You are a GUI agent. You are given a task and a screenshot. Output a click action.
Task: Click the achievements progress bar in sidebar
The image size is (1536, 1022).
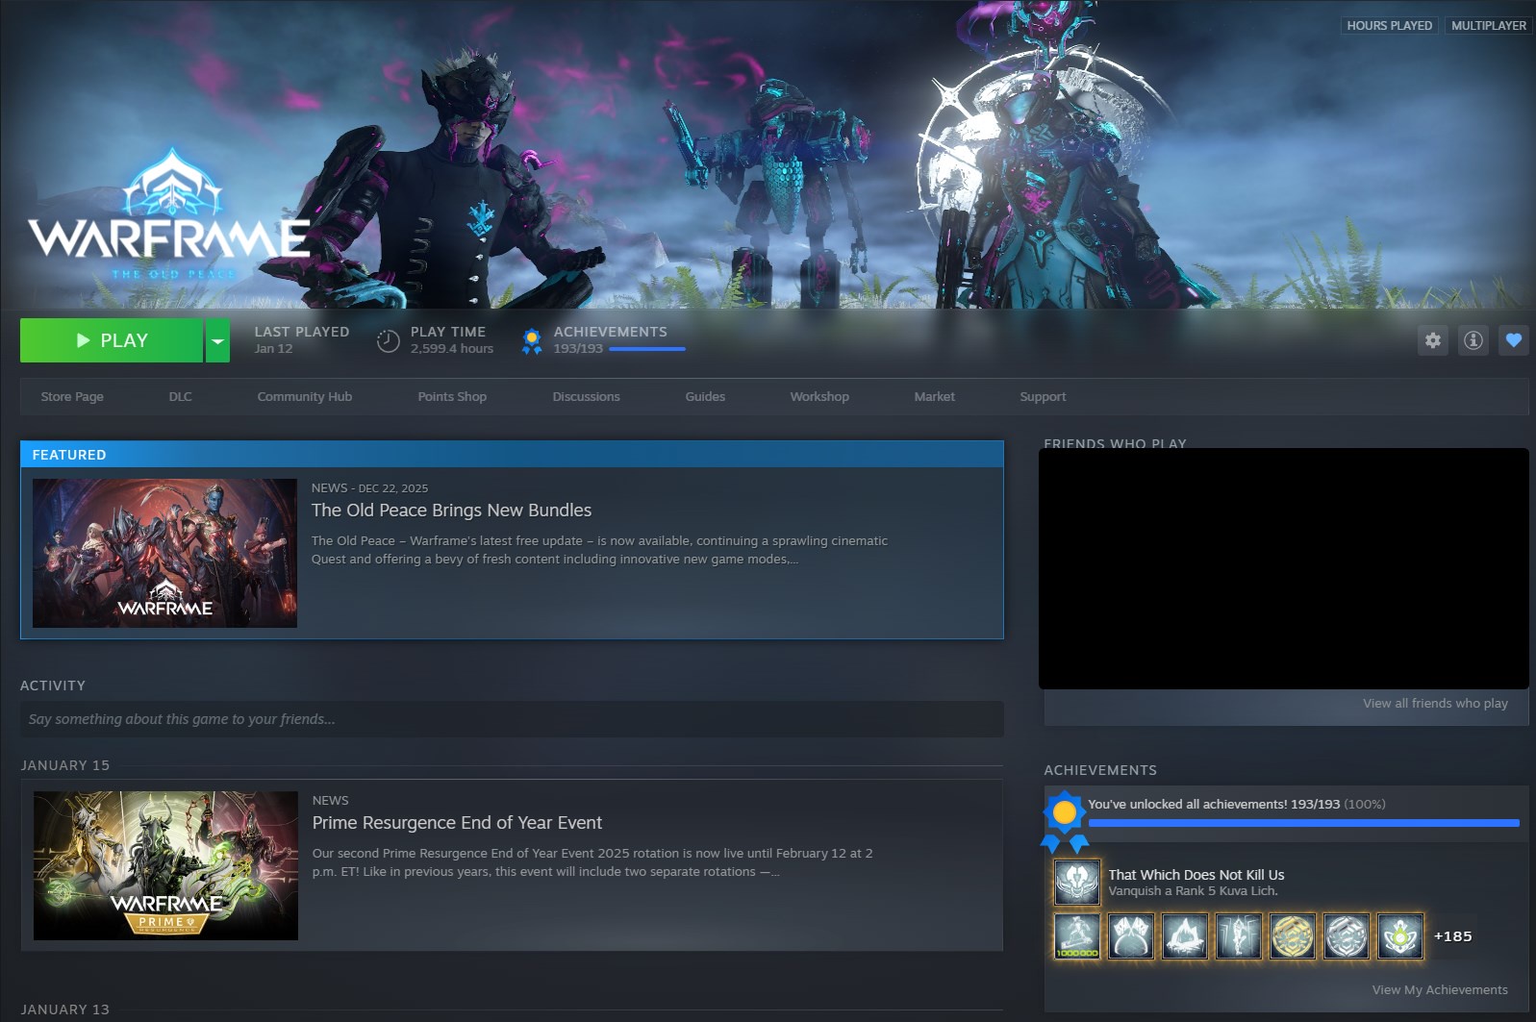coord(1303,823)
